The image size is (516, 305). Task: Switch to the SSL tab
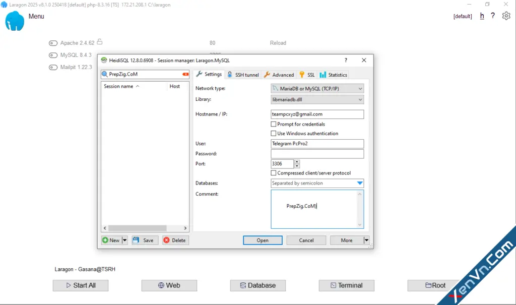click(307, 75)
